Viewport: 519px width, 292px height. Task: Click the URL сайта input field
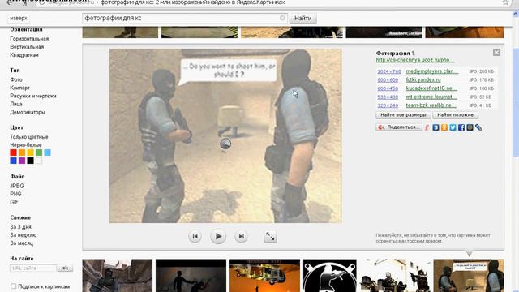click(33, 268)
